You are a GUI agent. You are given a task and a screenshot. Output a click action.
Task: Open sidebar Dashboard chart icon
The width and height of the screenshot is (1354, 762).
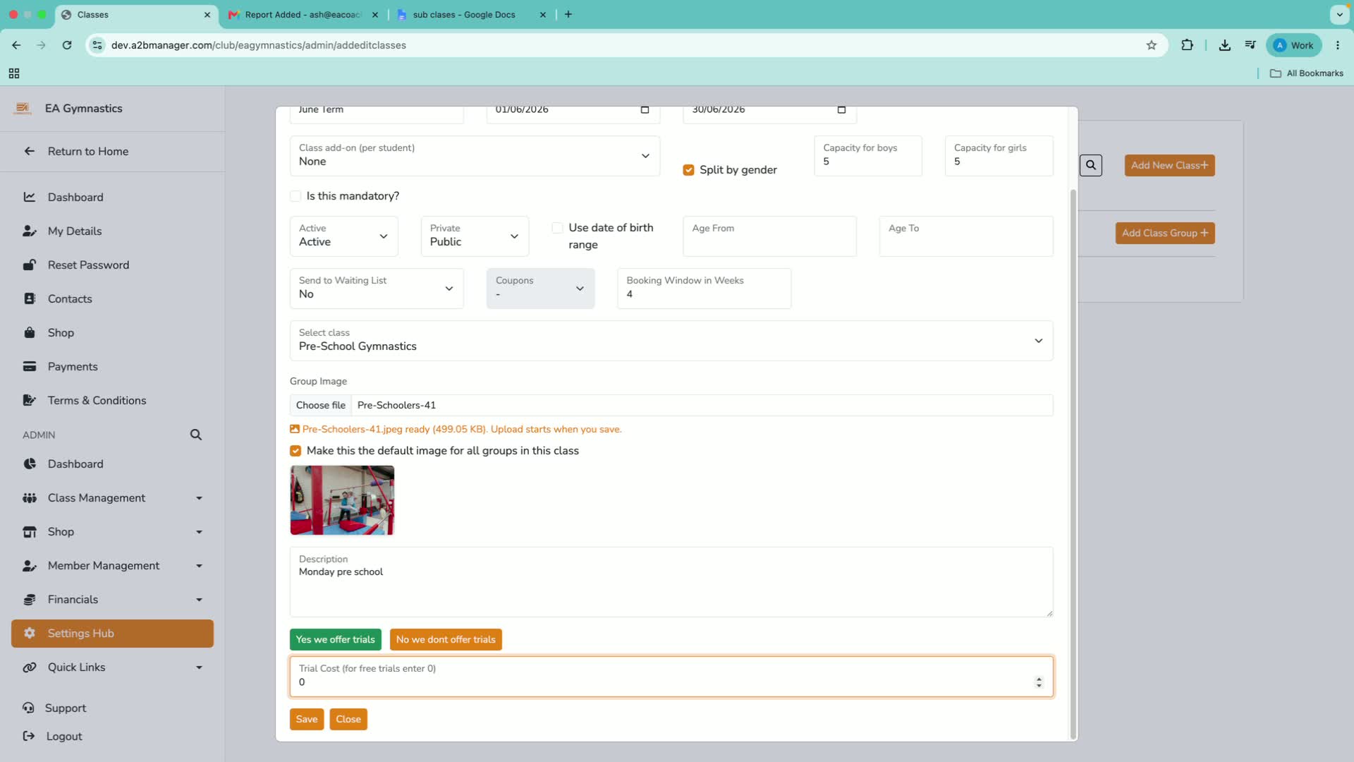tap(29, 197)
